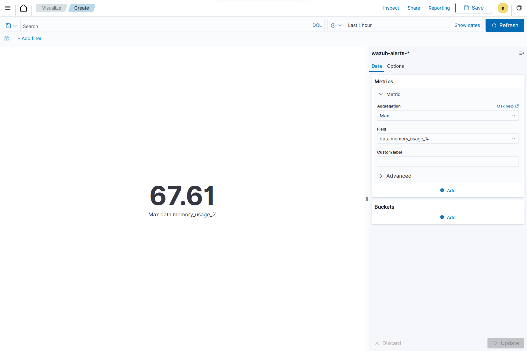Viewport: 527px width, 351px height.
Task: Click into the Custom label field
Action: pyautogui.click(x=448, y=162)
